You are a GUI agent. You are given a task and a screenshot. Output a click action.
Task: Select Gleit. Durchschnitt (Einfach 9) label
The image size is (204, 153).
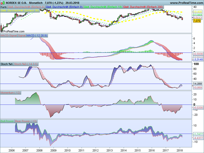tap(64, 7)
